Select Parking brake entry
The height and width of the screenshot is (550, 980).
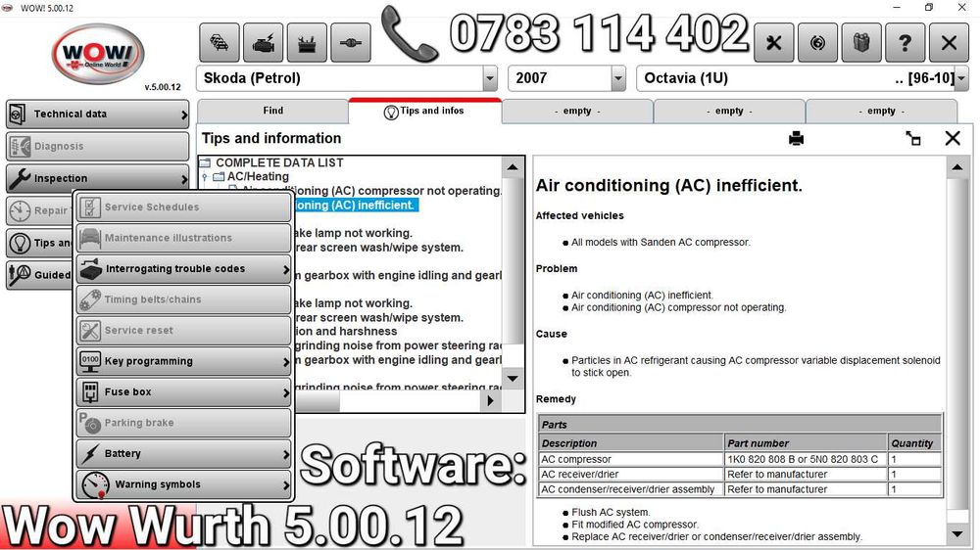[184, 423]
